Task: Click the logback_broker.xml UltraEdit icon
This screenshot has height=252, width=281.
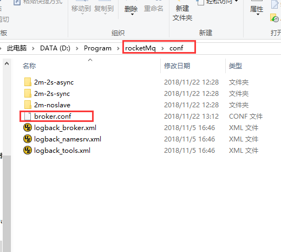Action: pyautogui.click(x=28, y=127)
